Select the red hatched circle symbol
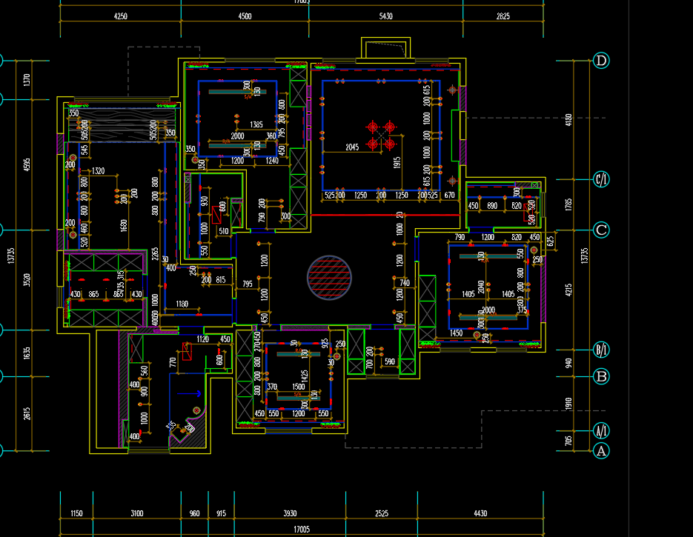Image resolution: width=693 pixels, height=537 pixels. coord(329,278)
